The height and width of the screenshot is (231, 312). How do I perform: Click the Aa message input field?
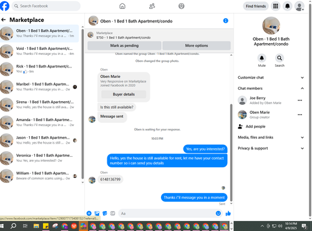[167, 214]
